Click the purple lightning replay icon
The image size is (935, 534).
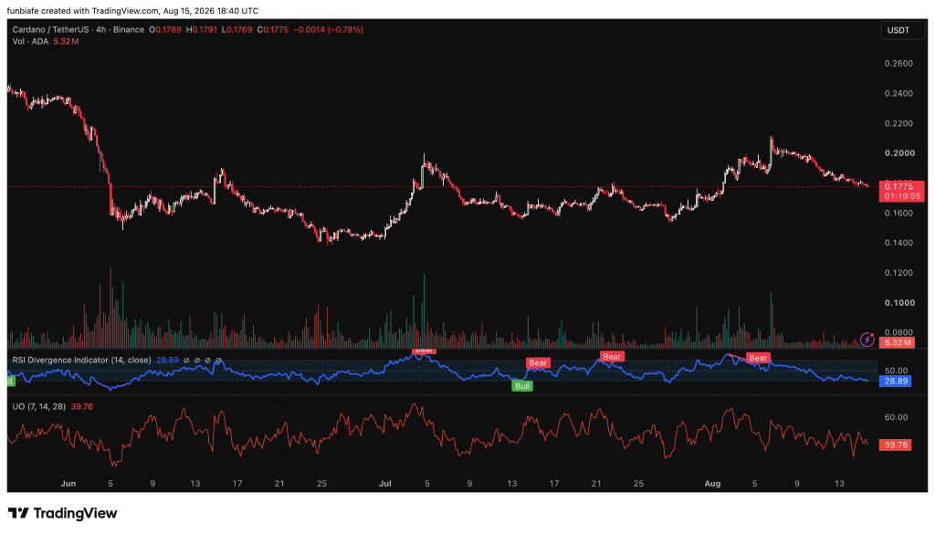(x=867, y=340)
